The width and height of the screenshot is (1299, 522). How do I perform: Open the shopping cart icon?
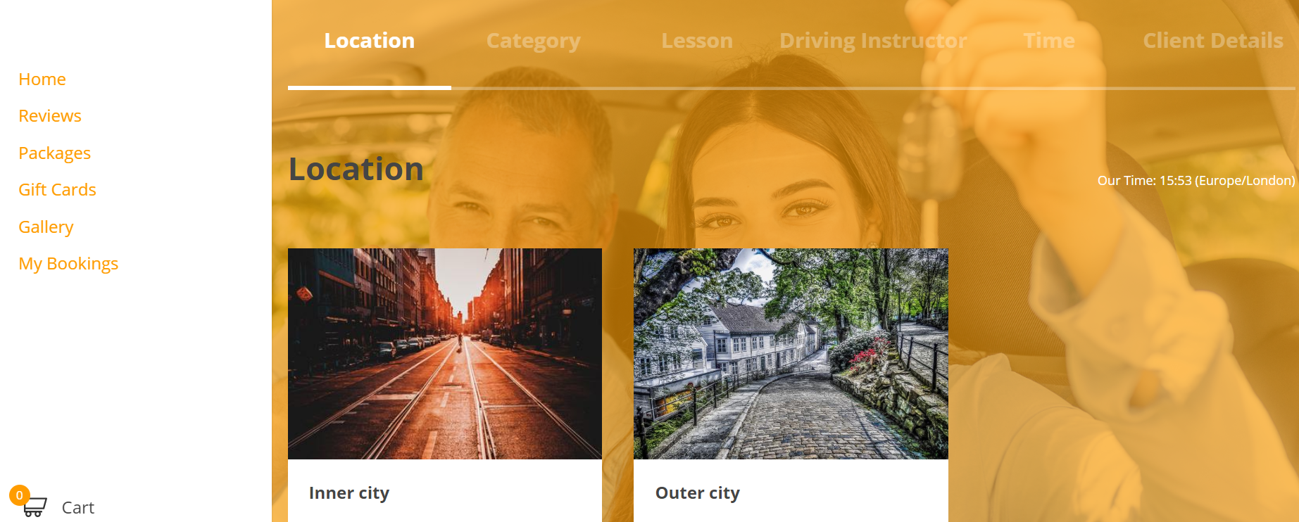[x=35, y=507]
